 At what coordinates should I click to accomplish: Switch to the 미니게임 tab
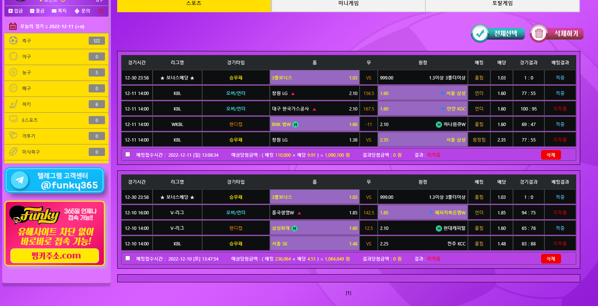(x=348, y=4)
